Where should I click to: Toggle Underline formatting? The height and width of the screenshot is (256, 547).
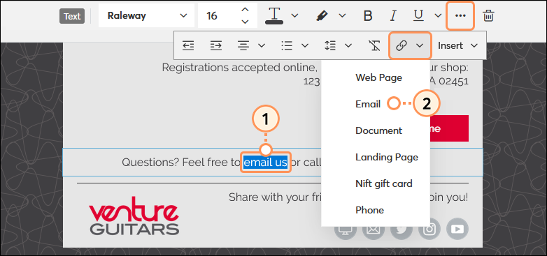coord(418,15)
